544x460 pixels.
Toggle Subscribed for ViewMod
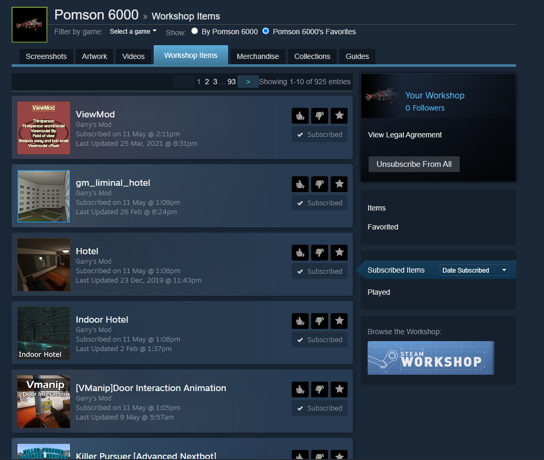tap(320, 135)
